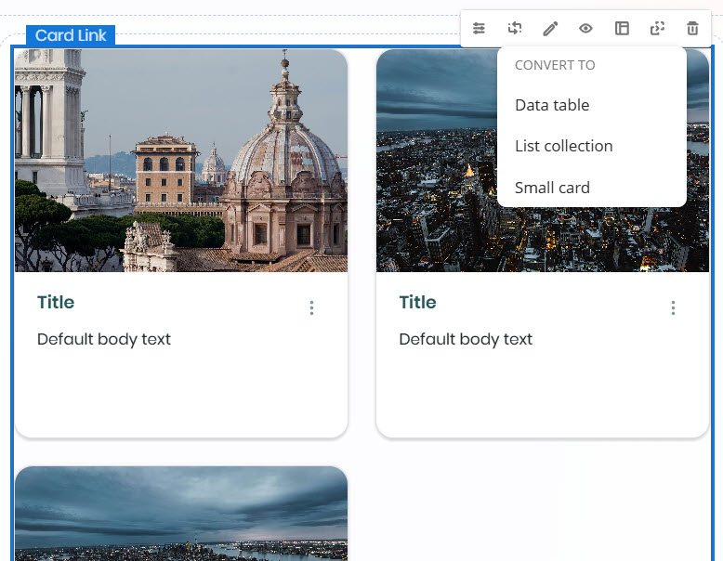Select Data table from Convert To menu
This screenshot has height=561, width=723.
pos(552,105)
